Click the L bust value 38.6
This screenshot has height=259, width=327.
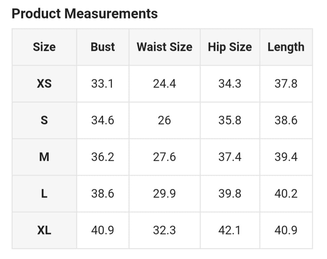102,194
